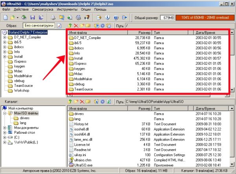The height and width of the screenshot is (174, 236).
Task: Open the recent files dropdown arrow
Action: pos(17,18)
